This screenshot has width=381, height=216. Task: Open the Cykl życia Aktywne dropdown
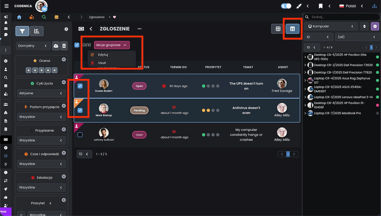pos(41,93)
